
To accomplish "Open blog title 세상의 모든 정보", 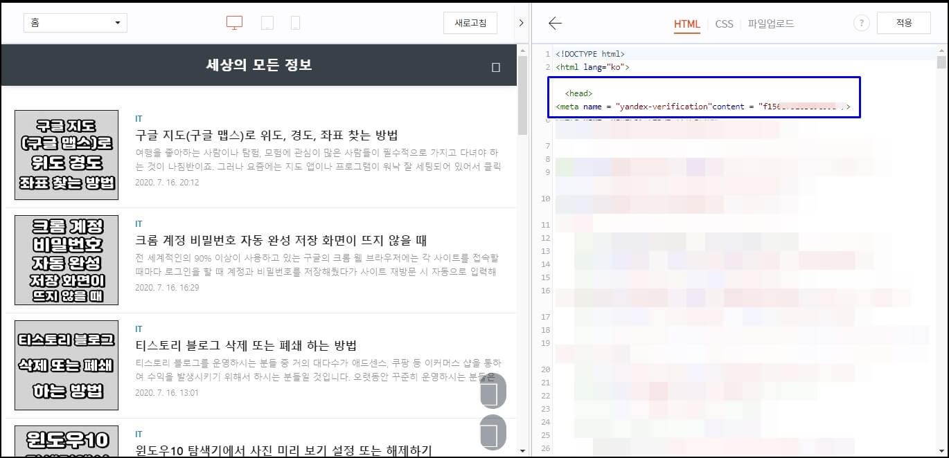I will 259,65.
